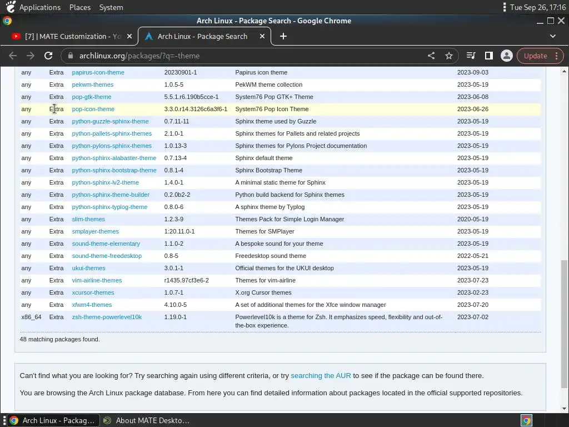Click Official themes for the UKUI desktop

[284, 268]
